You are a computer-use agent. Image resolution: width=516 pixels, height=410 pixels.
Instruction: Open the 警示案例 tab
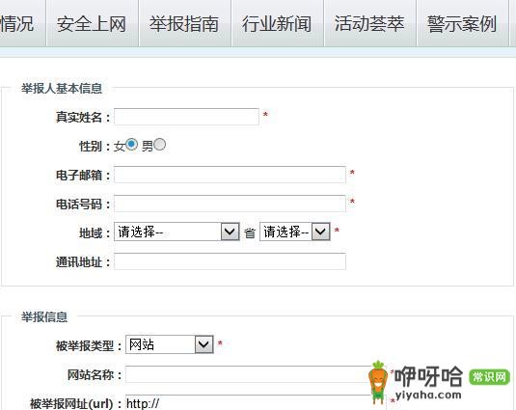tap(462, 24)
